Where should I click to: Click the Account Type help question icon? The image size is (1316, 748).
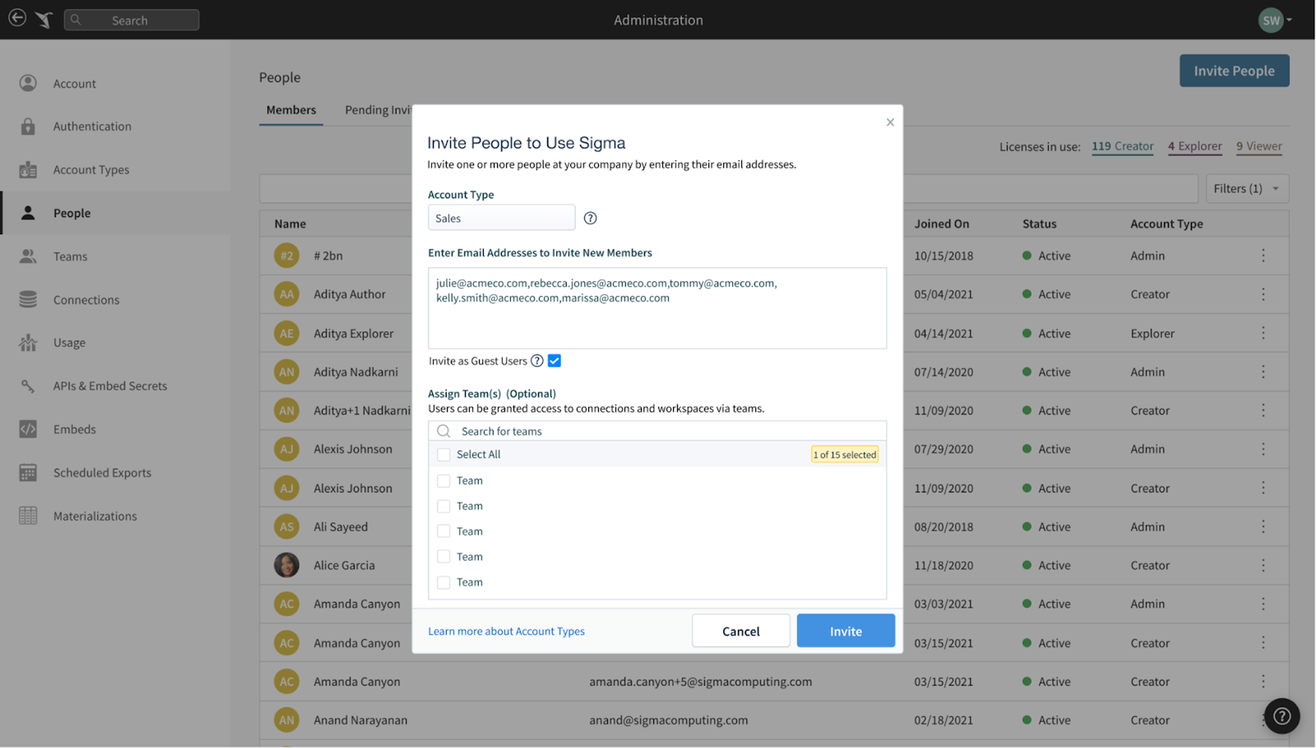click(x=590, y=219)
